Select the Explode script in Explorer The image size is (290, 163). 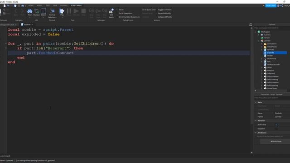pos(275,53)
